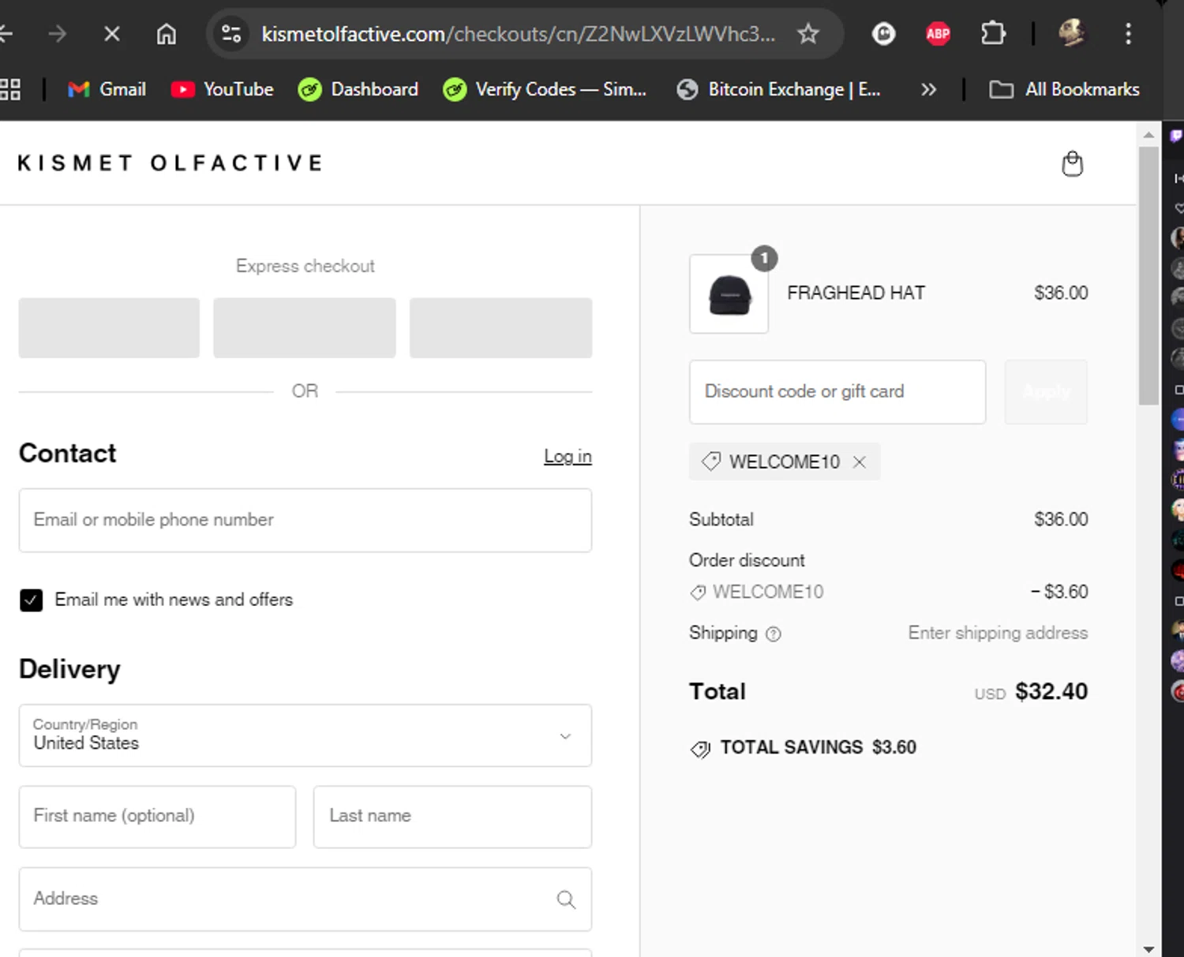1184x957 pixels.
Task: Click the address search magnifier icon
Action: pyautogui.click(x=566, y=899)
